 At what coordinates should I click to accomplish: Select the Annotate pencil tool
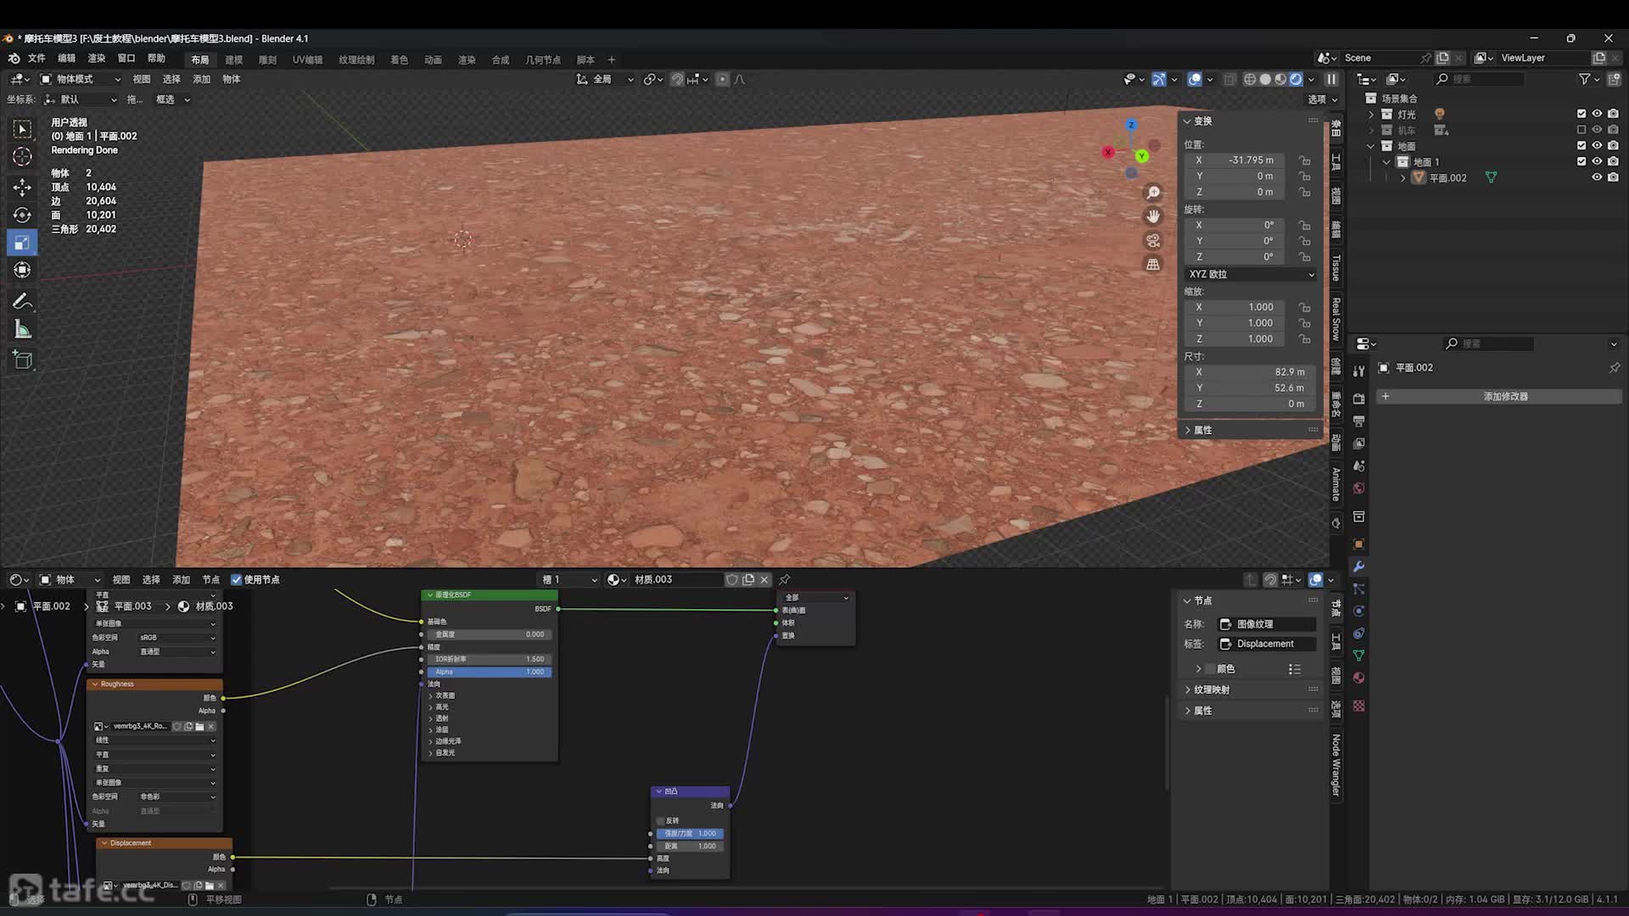(x=22, y=302)
